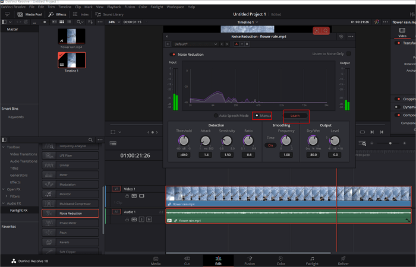The width and height of the screenshot is (416, 267).
Task: Adjust the Dry/Wet knob
Action: click(x=313, y=141)
